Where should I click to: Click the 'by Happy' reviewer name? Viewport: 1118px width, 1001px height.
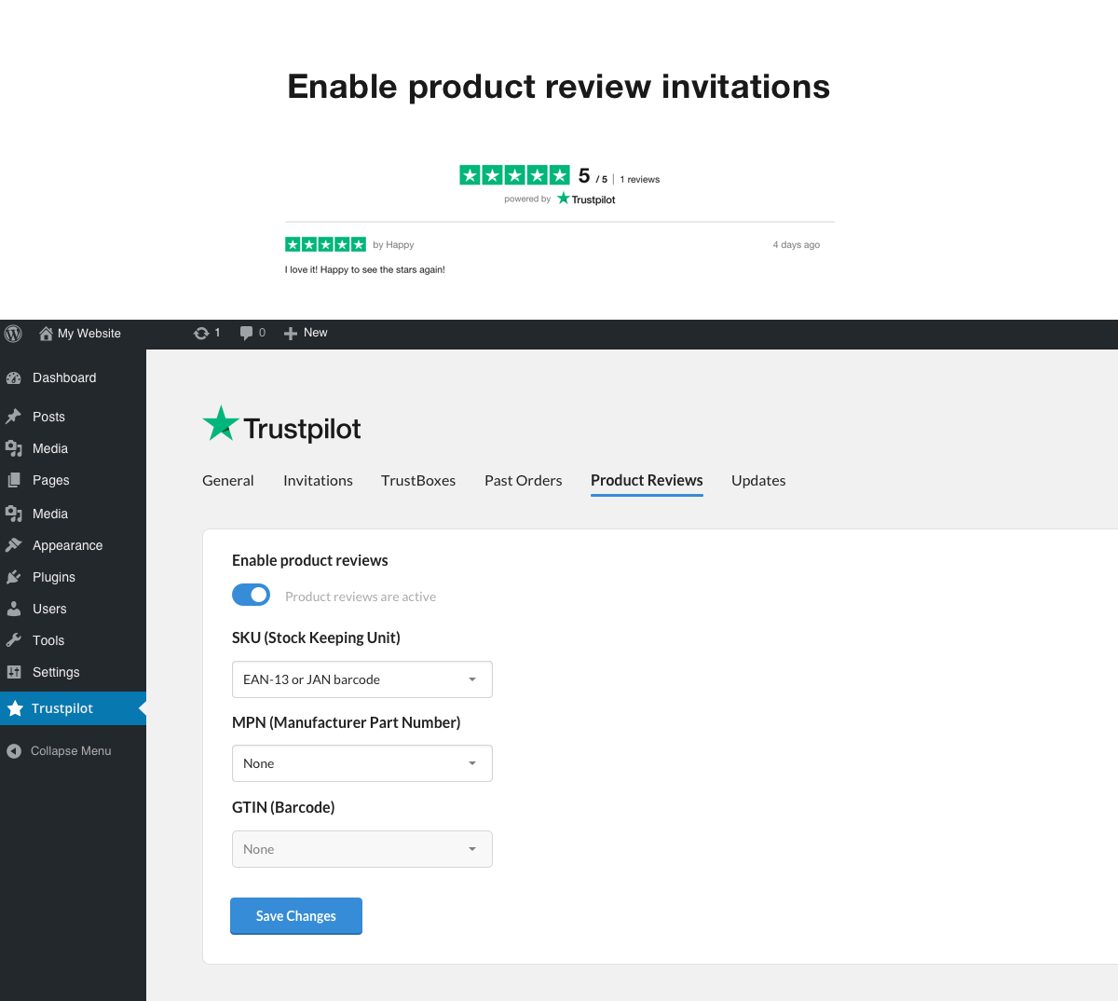(393, 245)
